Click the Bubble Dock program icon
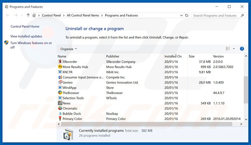The width and height of the screenshot is (251, 145). pos(60,113)
